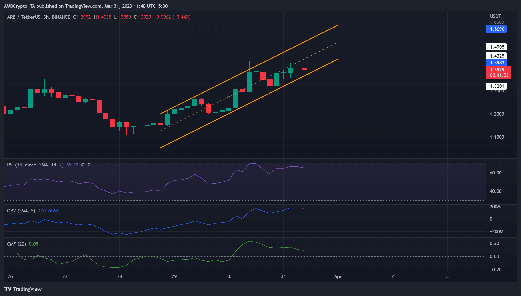Click the 3h interval label in legend
This screenshot has width=521, height=296.
click(46, 17)
